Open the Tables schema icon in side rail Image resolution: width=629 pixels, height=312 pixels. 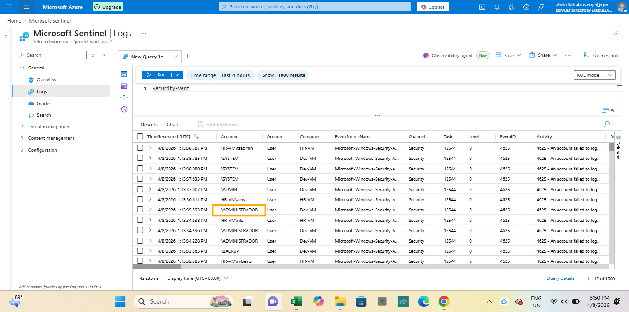click(x=123, y=74)
